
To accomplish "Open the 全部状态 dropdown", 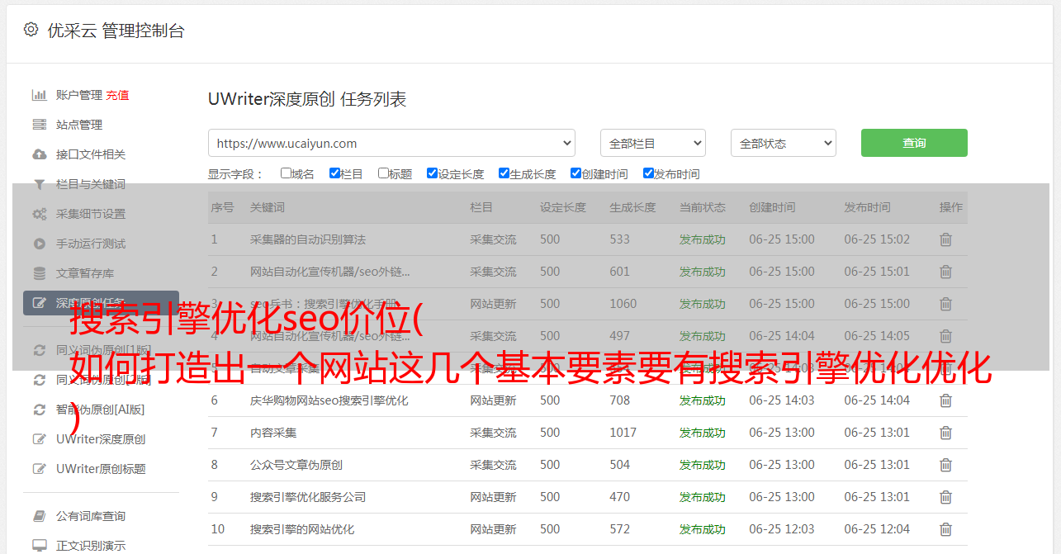I will 784,143.
